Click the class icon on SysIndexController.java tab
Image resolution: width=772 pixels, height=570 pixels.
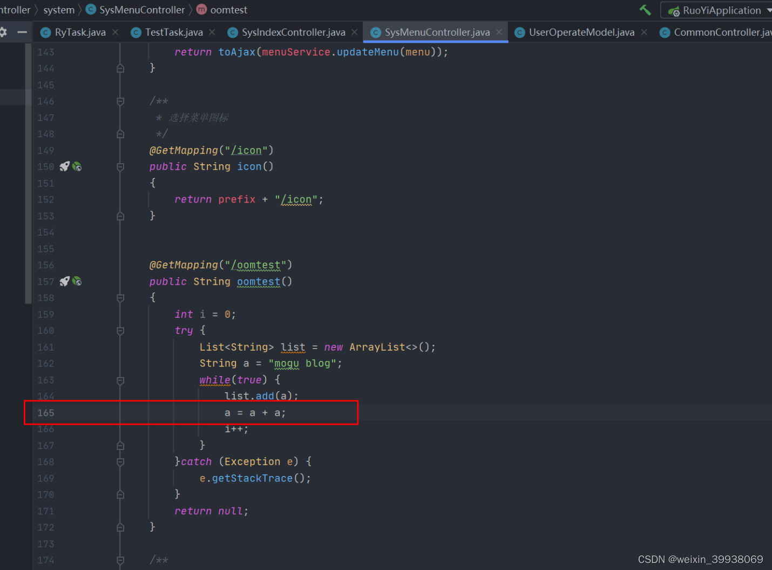pyautogui.click(x=233, y=33)
